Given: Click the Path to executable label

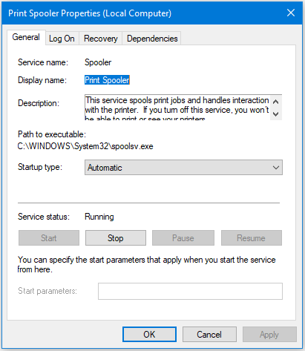Looking at the screenshot, I should (52, 134).
